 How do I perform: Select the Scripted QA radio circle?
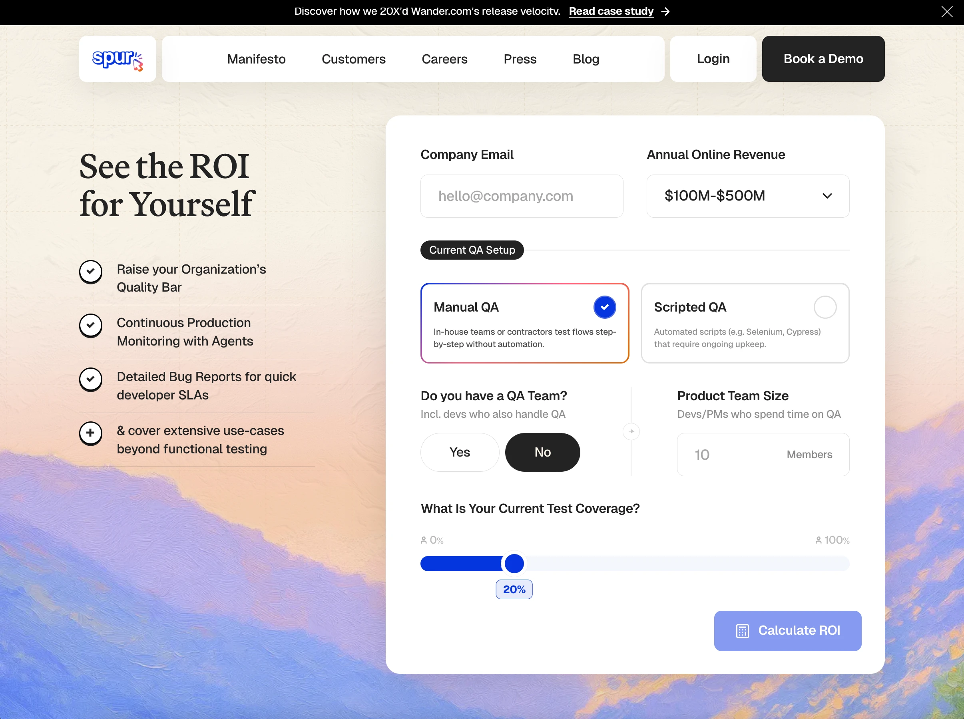pyautogui.click(x=825, y=307)
